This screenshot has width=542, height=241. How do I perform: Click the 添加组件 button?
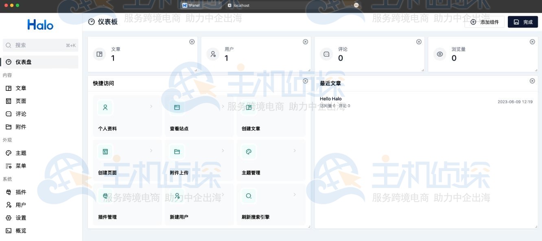484,22
